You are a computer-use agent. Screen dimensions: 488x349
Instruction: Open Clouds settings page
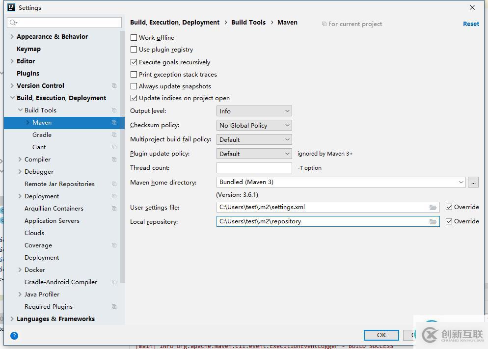[34, 233]
